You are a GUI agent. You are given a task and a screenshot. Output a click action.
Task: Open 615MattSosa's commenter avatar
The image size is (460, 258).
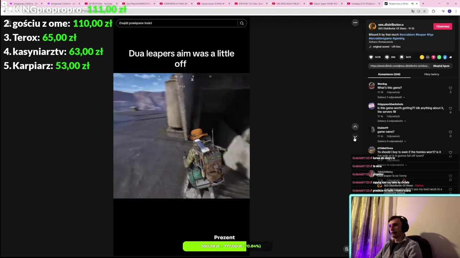point(372,150)
